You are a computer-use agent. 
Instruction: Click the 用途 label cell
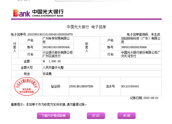pos(27,74)
